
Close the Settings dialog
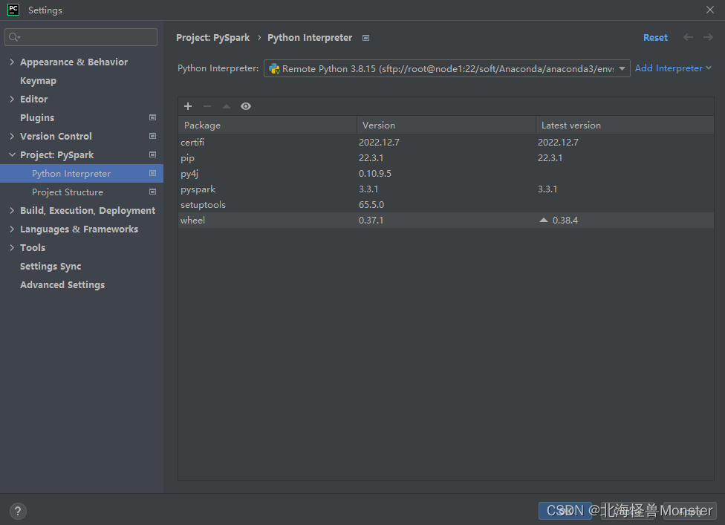710,10
